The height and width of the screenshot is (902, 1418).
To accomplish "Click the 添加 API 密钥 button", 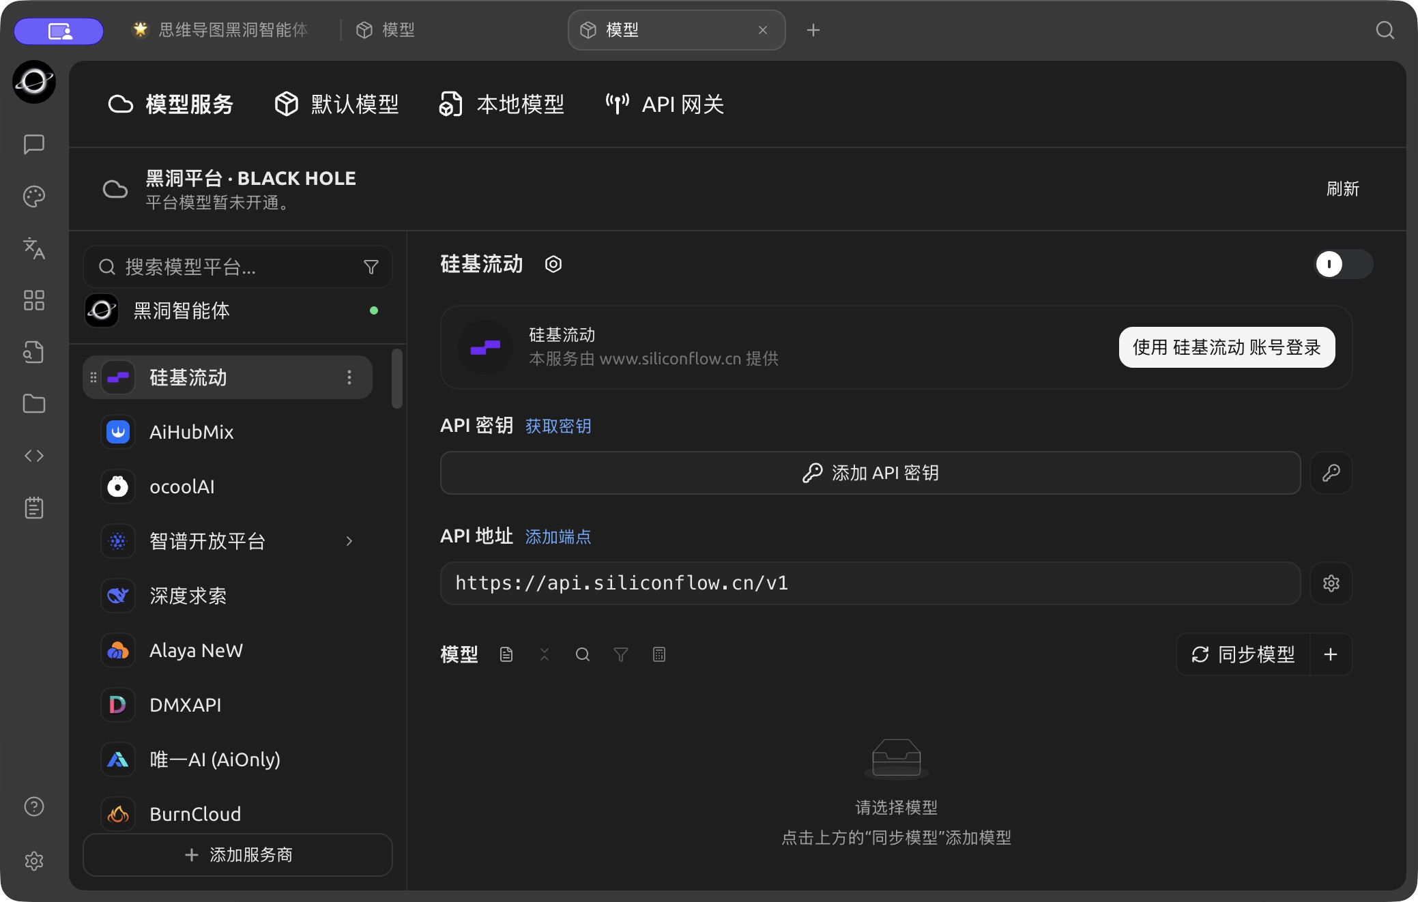I will [871, 473].
